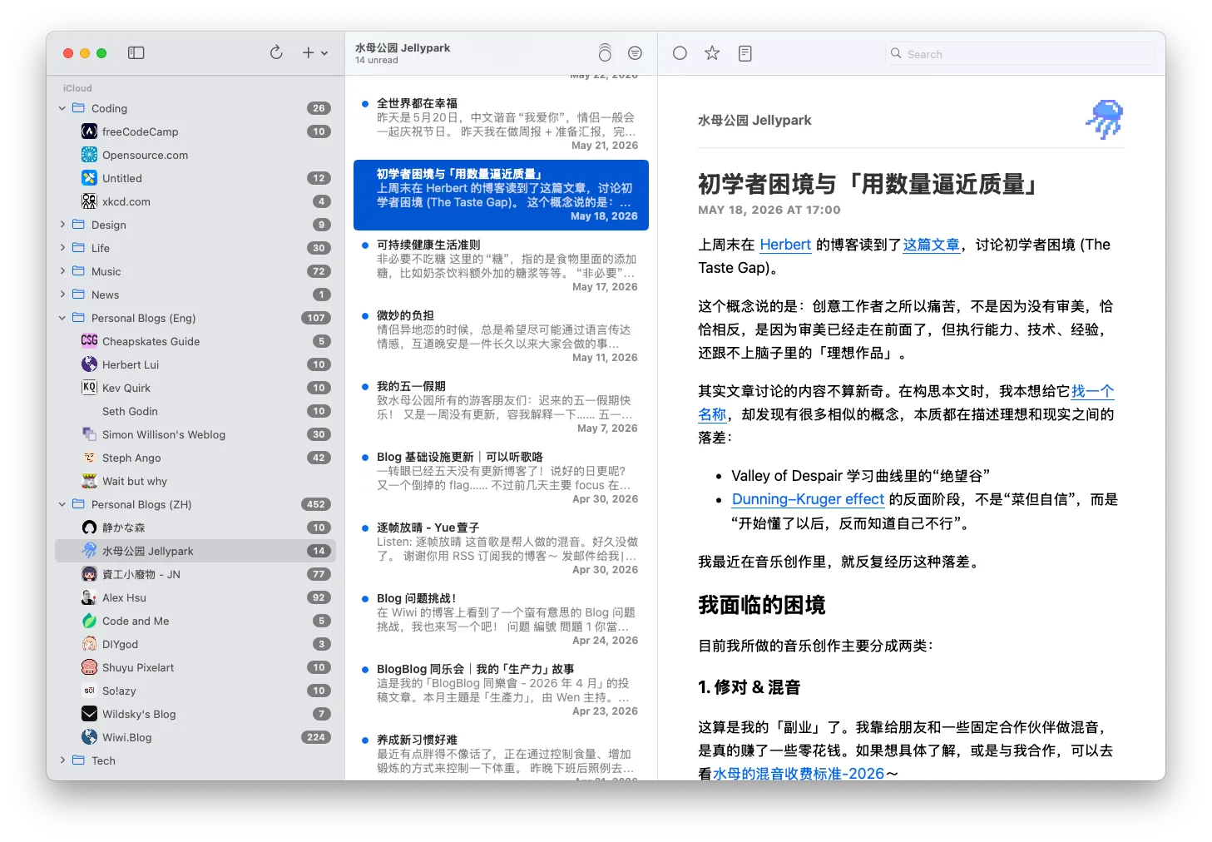This screenshot has height=842, width=1212.
Task: Select the Alex Hsu feed icon
Action: 89,597
